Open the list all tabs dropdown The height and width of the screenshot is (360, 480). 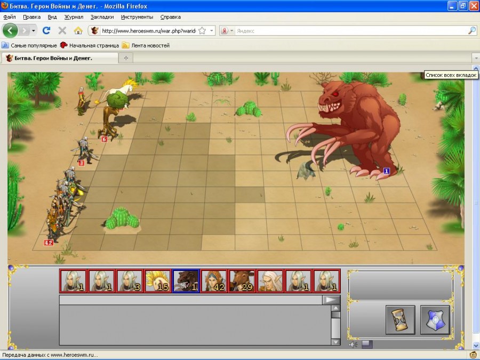[476, 58]
